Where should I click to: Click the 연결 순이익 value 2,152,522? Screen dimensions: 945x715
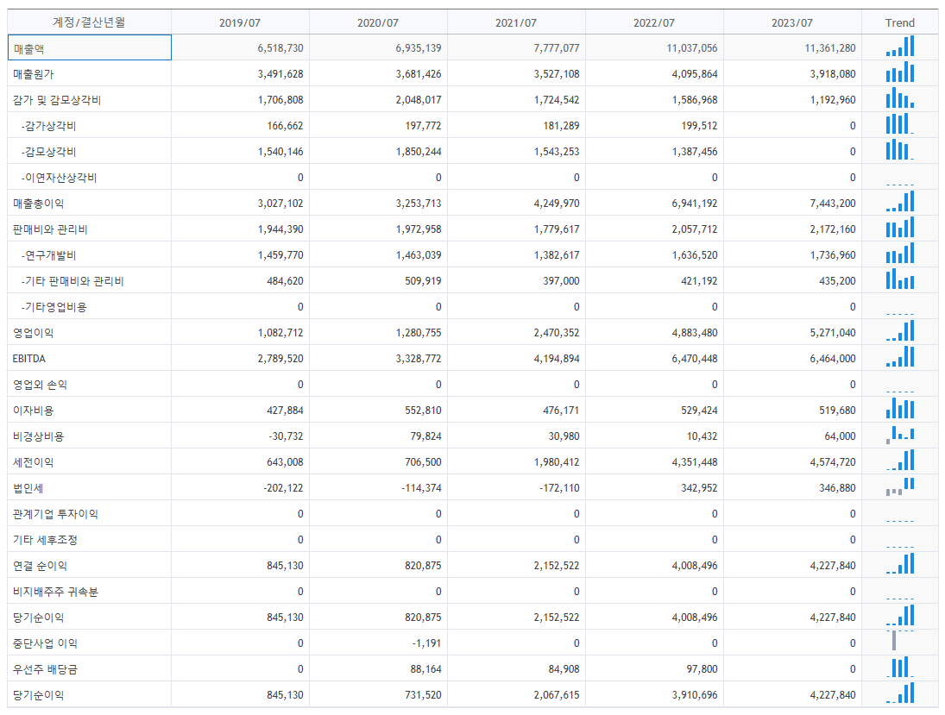click(x=557, y=566)
